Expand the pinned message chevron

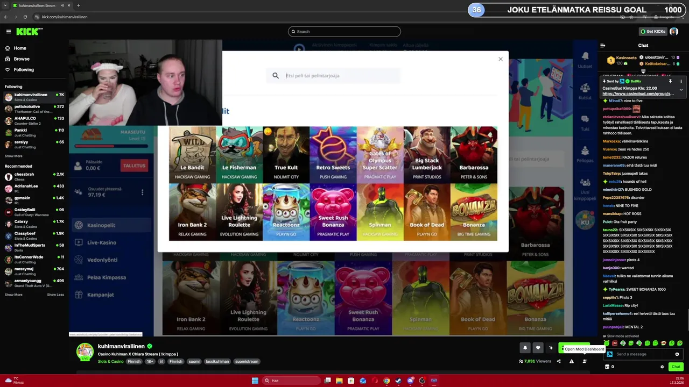[681, 90]
